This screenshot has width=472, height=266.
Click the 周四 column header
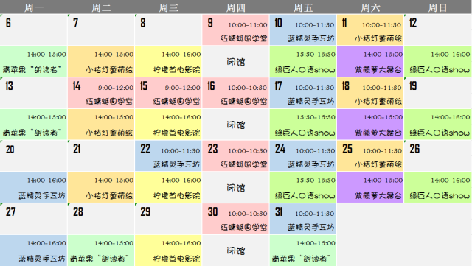click(x=236, y=7)
